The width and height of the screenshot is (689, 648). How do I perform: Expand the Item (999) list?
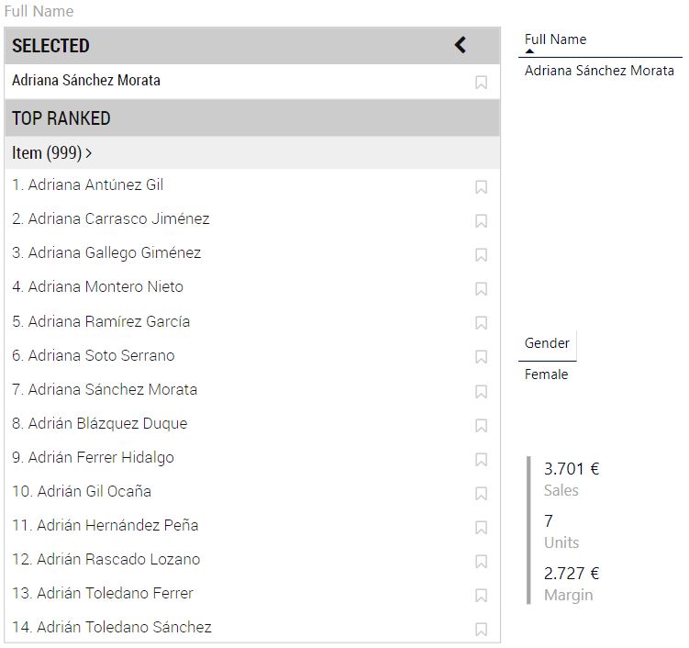52,152
